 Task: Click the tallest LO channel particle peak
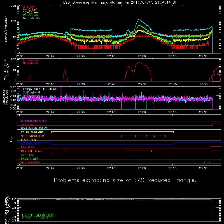[x=139, y=63]
